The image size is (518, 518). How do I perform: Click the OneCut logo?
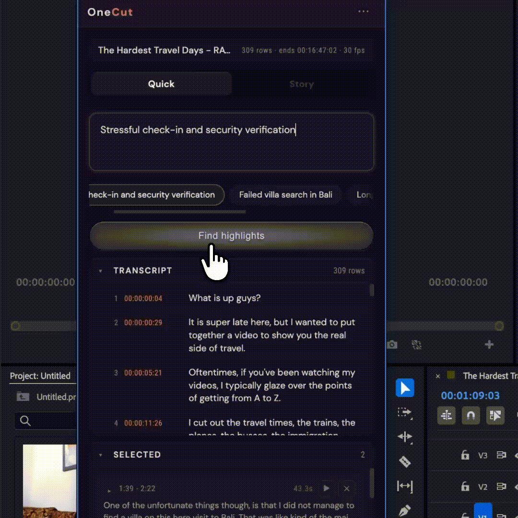110,12
